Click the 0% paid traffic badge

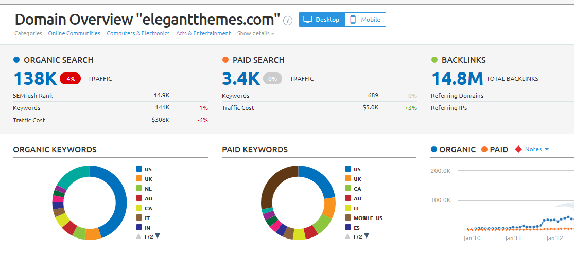pos(272,79)
